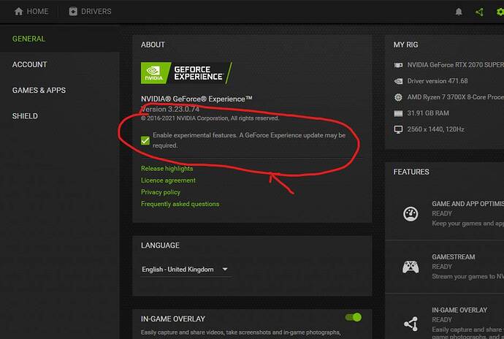Click the Gamestream controller icon
Viewport: 504px width, 339px height.
(411, 267)
